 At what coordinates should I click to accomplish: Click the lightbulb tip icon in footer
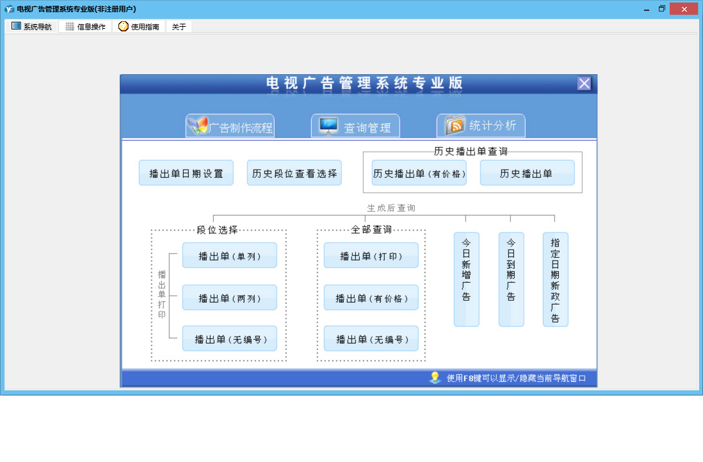point(435,378)
